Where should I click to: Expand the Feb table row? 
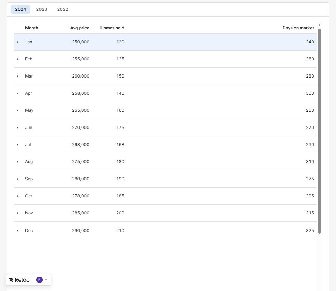pos(17,59)
